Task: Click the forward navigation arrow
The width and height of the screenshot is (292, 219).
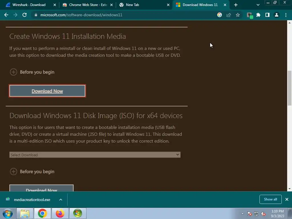Action: pyautogui.click(x=15, y=15)
